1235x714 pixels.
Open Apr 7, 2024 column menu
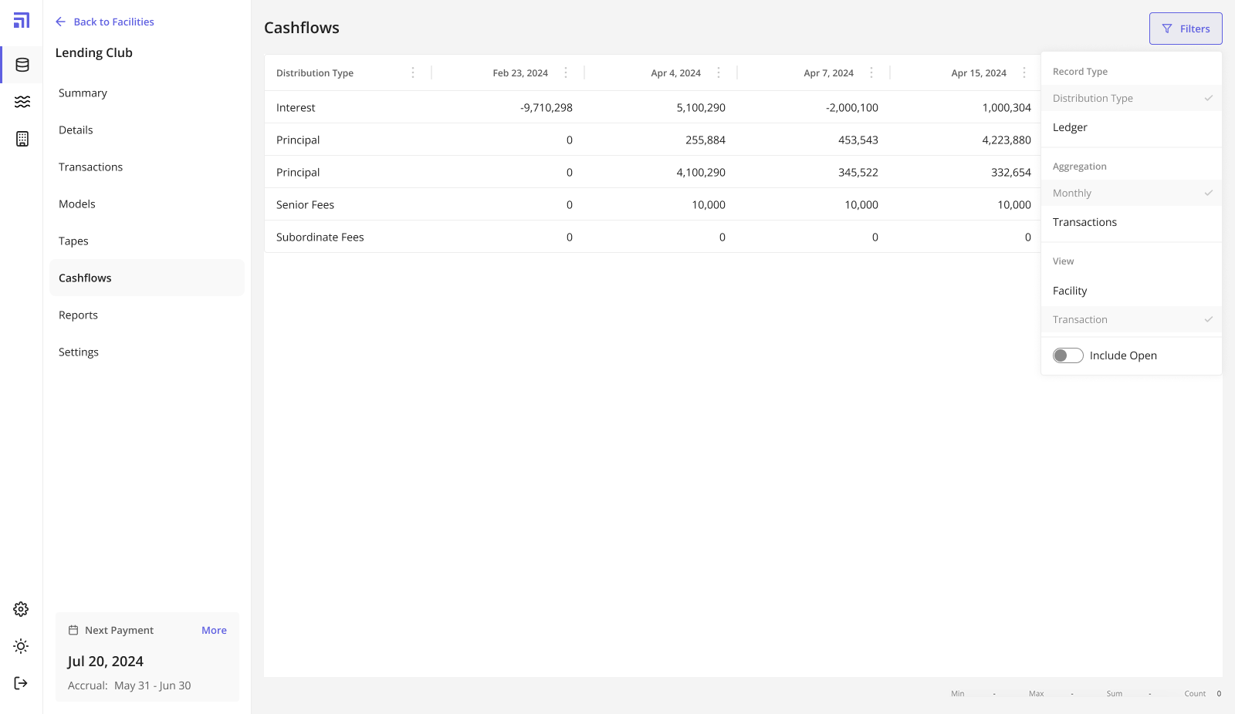point(871,72)
